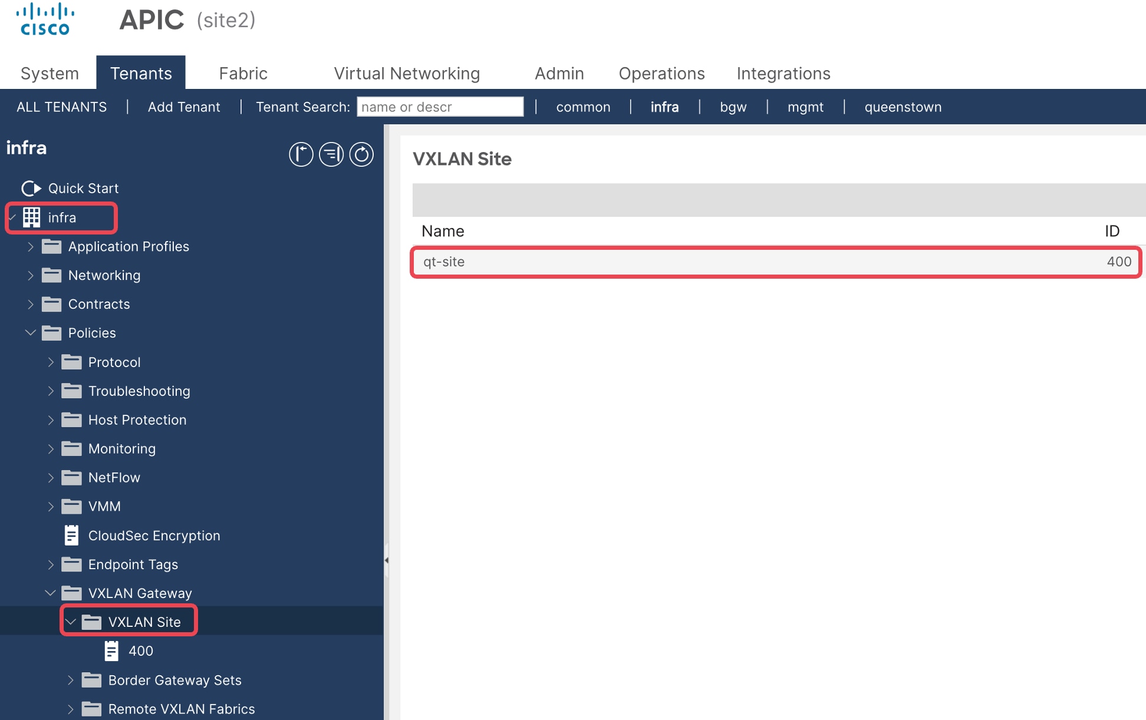Click the Quick Start play icon
The image size is (1146, 720).
point(31,189)
